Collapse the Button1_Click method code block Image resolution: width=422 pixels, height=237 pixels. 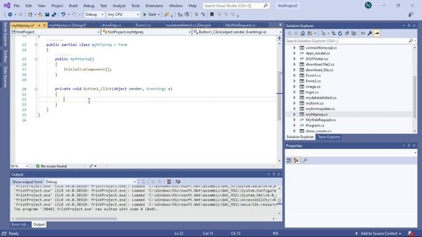(x=36, y=89)
